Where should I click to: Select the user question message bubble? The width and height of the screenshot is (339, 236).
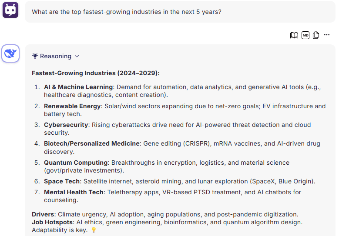tap(180, 12)
